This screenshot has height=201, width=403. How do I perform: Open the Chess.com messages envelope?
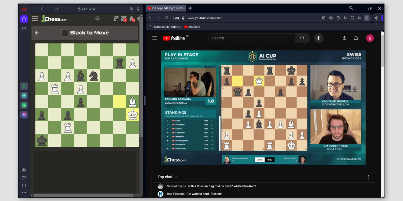coord(124,19)
